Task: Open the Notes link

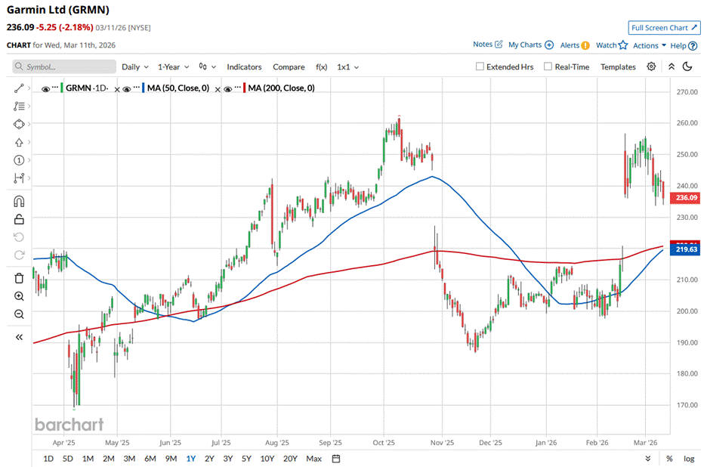Action: tap(487, 45)
